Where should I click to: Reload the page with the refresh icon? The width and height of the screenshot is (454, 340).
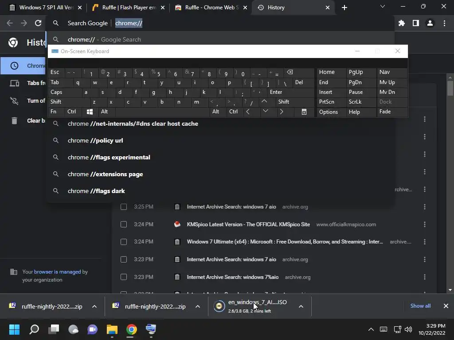pos(38,23)
